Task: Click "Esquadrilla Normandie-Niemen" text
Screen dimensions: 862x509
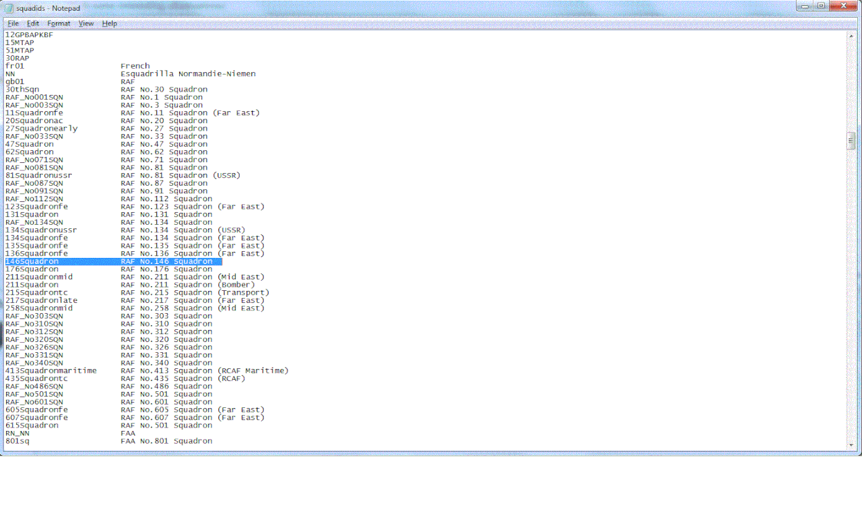Action: [x=188, y=74]
